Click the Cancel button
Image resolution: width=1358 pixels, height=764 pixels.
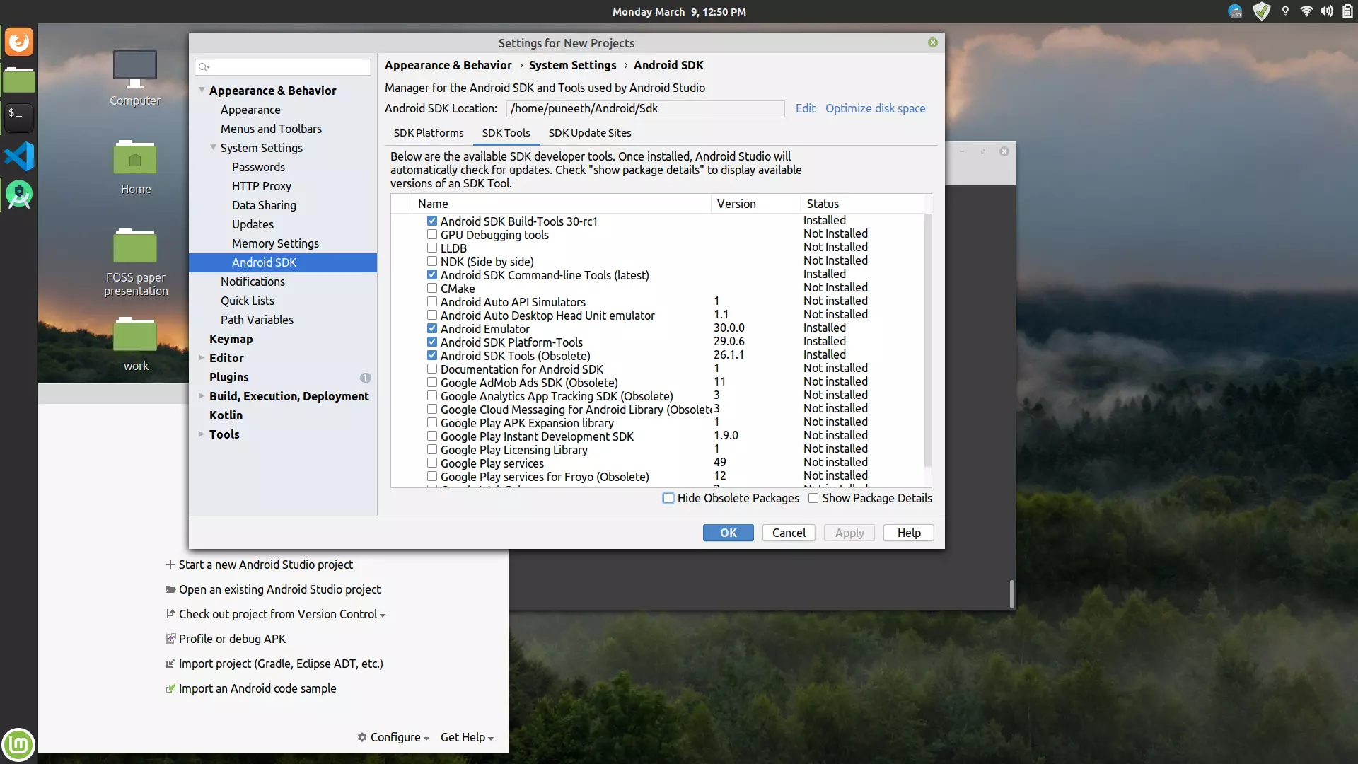pos(789,533)
